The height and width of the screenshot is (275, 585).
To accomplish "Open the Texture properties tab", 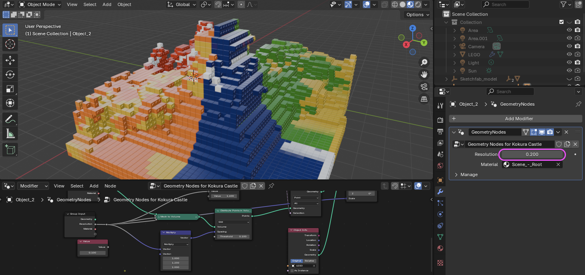I will click(x=440, y=262).
